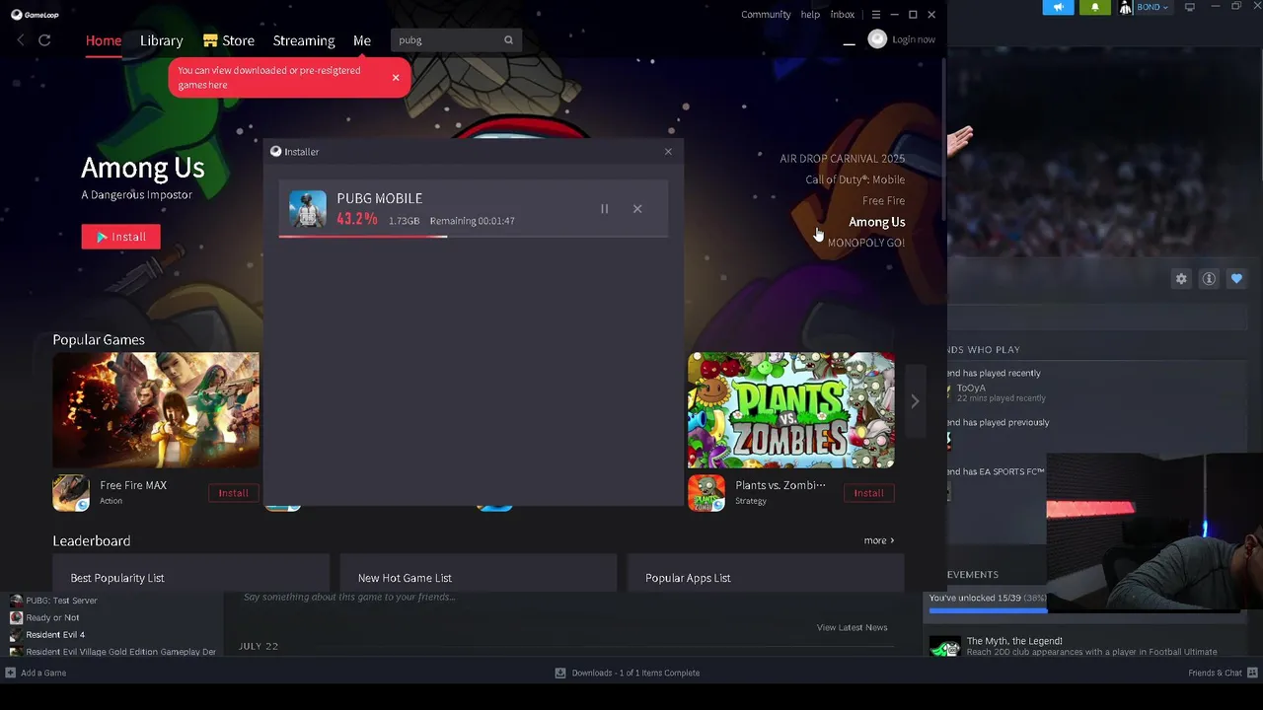Open the Store tab in GameLoop

(229, 40)
